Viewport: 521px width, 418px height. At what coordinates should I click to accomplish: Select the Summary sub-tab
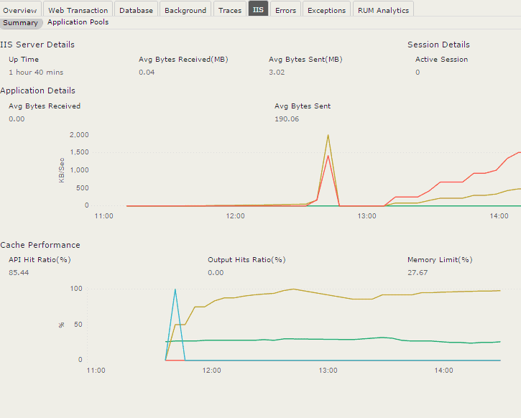tap(20, 23)
